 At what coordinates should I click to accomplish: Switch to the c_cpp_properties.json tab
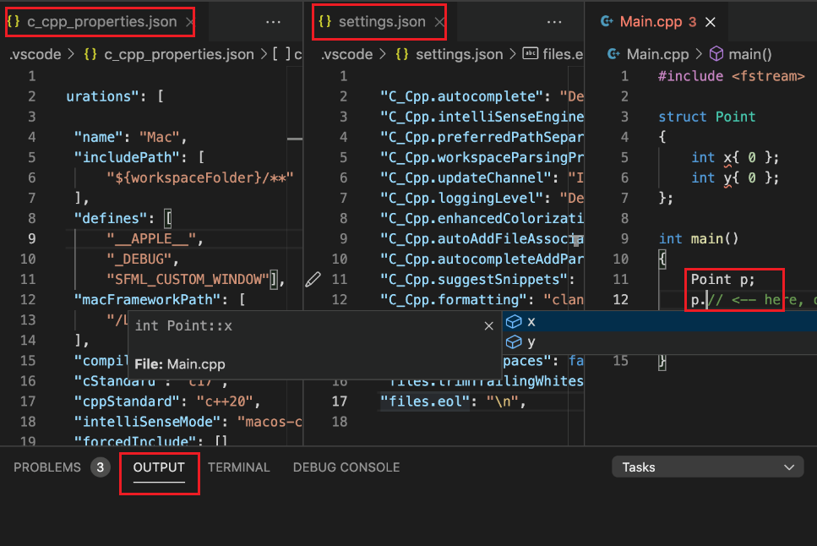(x=101, y=22)
